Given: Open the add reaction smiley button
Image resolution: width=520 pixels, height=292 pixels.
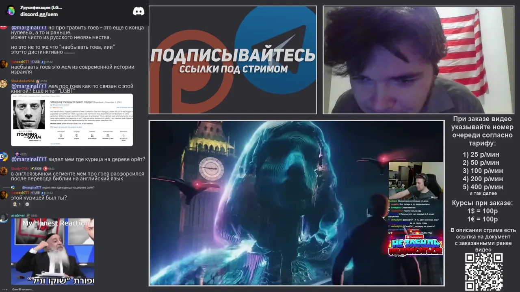Looking at the screenshot, I should pyautogui.click(x=27, y=204).
